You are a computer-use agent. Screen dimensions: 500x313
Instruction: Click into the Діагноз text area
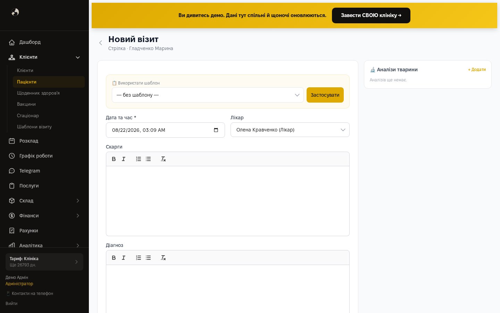pos(228,289)
